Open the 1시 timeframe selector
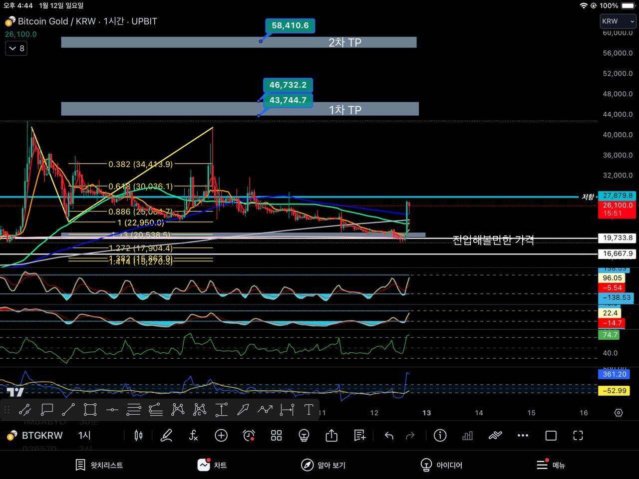The width and height of the screenshot is (639, 479). pos(84,436)
